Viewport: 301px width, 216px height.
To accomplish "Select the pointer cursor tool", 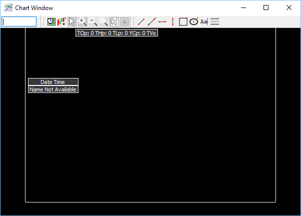I will point(72,21).
